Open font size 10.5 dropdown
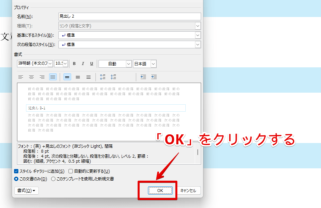Viewport: 321px width, 208px height. click(x=65, y=64)
